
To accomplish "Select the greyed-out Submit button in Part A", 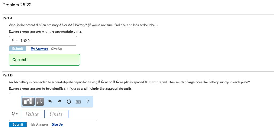I will tap(17, 49).
